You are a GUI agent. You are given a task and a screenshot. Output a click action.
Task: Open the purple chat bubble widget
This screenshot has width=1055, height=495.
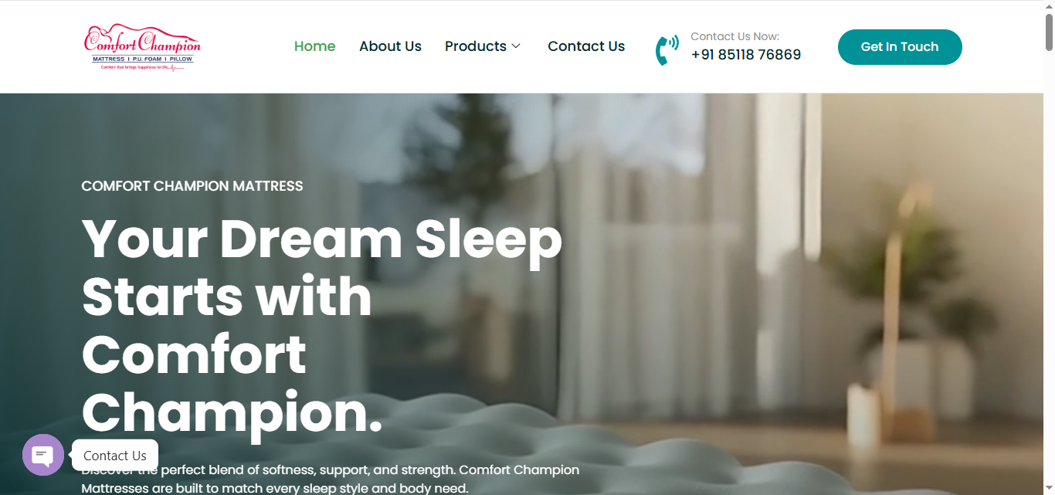pyautogui.click(x=43, y=455)
